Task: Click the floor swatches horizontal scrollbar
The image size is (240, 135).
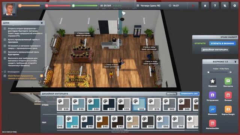Action: pyautogui.click(x=121, y=130)
